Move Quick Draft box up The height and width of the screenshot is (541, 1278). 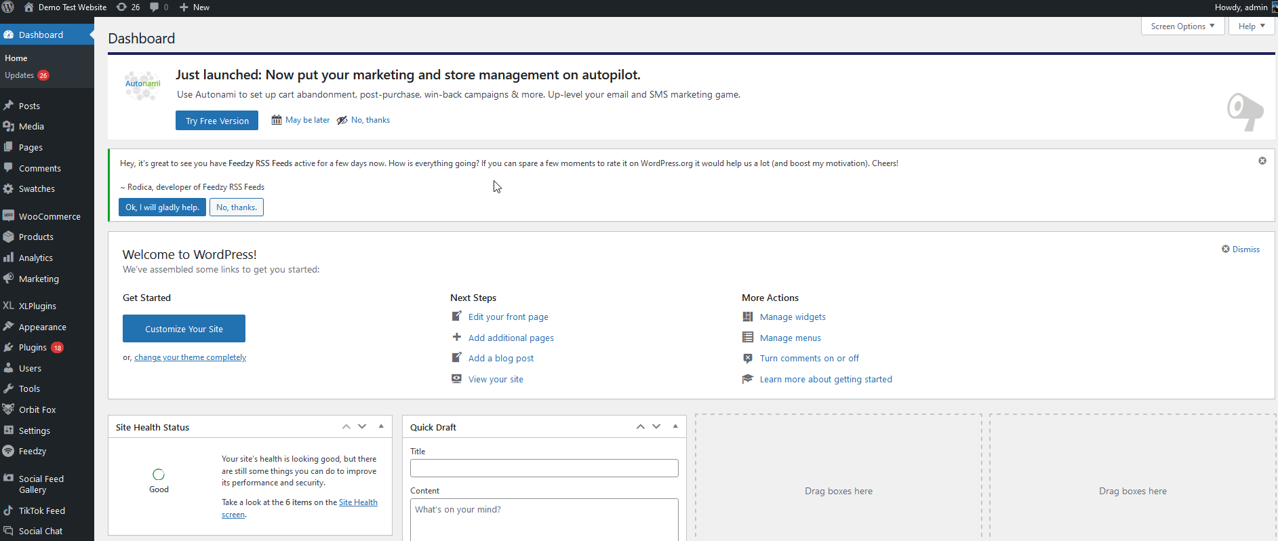(x=640, y=426)
